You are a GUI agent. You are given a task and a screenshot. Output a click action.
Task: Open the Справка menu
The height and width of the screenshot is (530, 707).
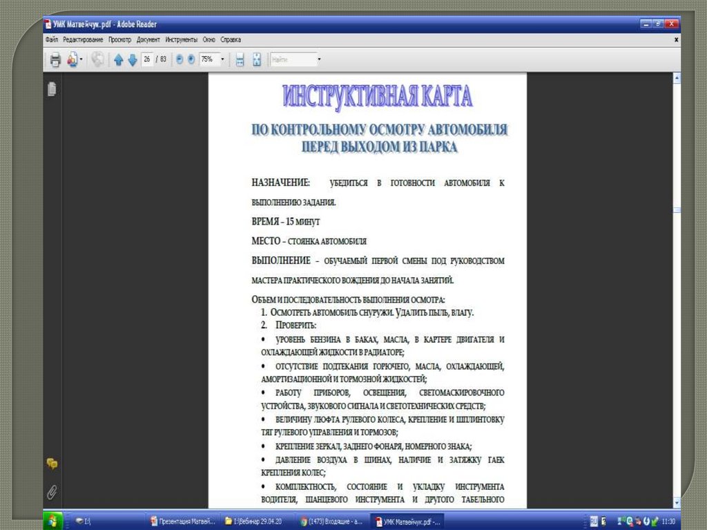[x=231, y=40]
